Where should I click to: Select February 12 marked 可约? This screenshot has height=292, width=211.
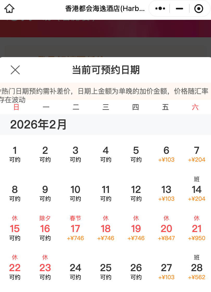pos(136,193)
